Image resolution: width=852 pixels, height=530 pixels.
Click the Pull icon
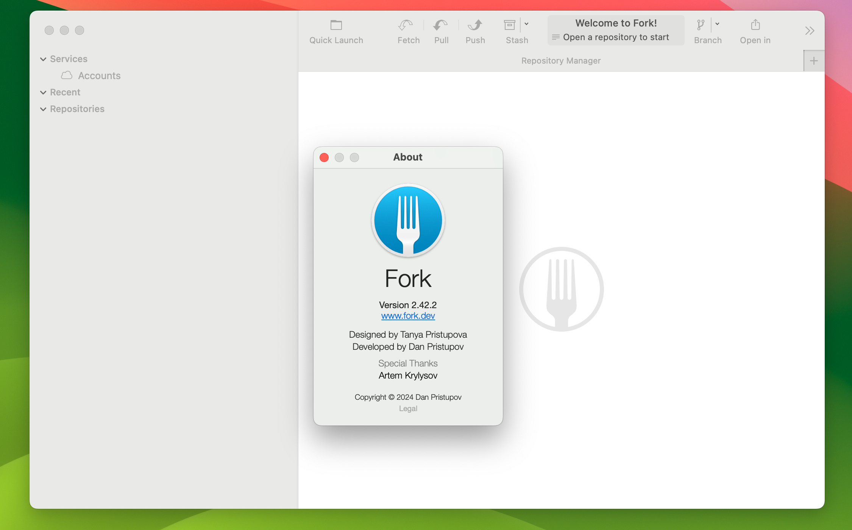tap(440, 30)
